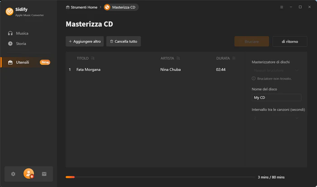Sort by the DURATA column icon
The width and height of the screenshot is (317, 187).
(234, 58)
